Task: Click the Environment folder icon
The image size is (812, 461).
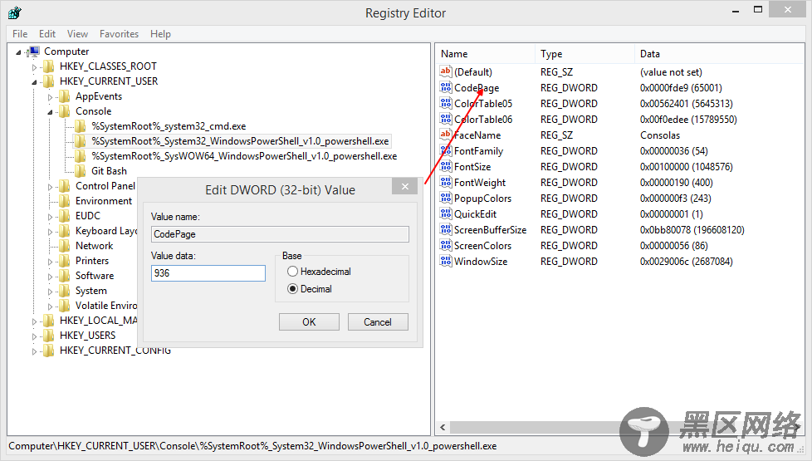Action: coord(65,201)
